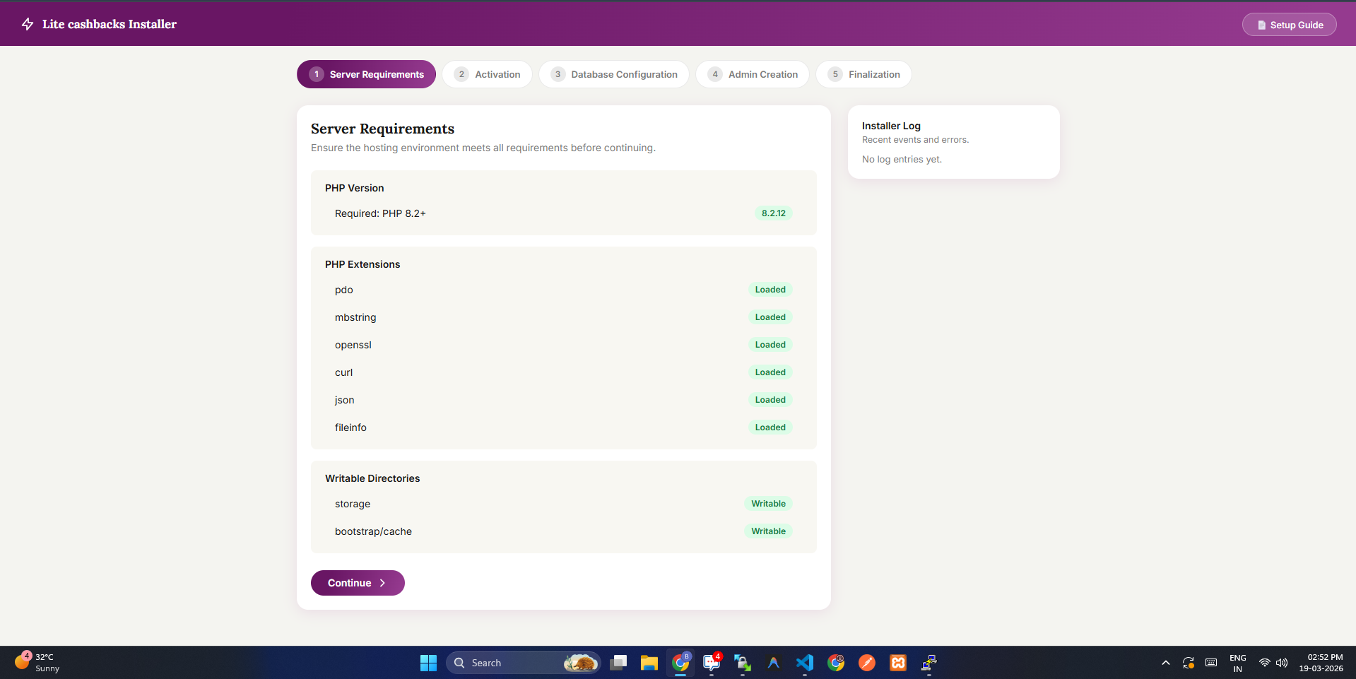Image resolution: width=1356 pixels, height=679 pixels.
Task: Click the Task View taskbar icon
Action: pos(618,663)
